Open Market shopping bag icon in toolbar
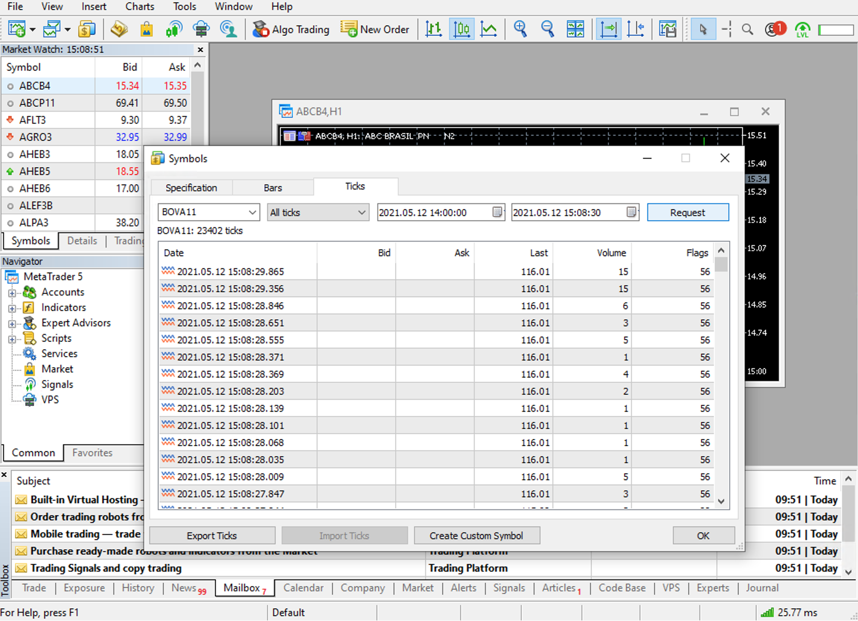Viewport: 858px width, 621px height. pos(147,30)
